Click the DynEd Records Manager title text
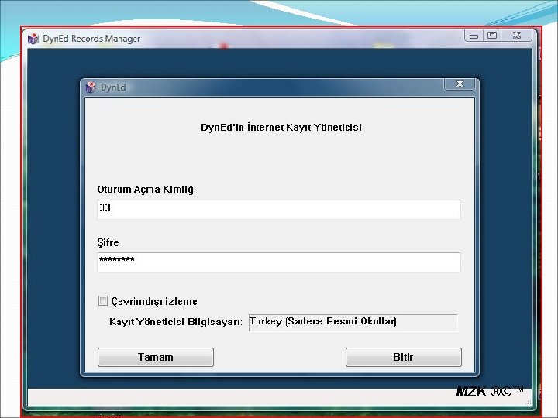558x418 pixels. pos(91,39)
